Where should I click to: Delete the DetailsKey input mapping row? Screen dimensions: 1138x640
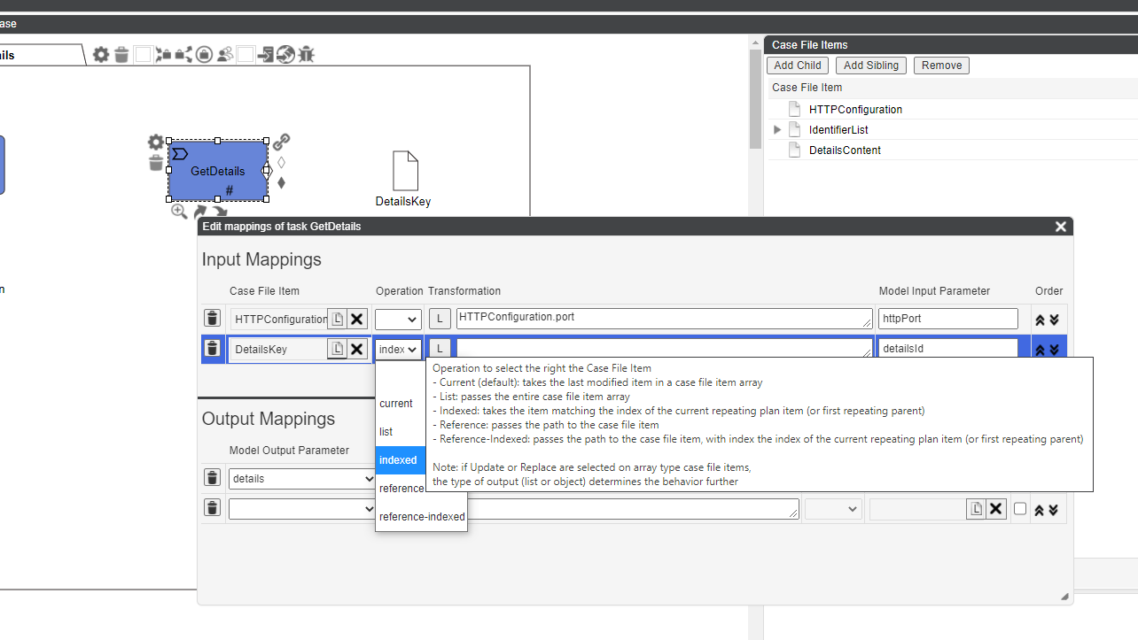click(212, 349)
